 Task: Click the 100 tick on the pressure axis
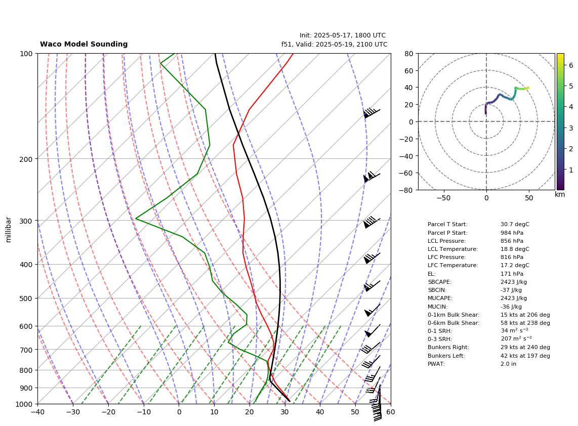point(26,54)
